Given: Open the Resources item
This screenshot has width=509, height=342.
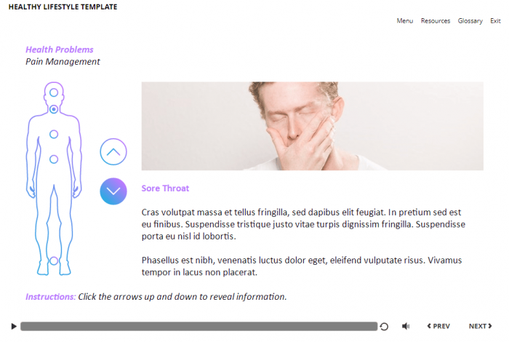Looking at the screenshot, I should coord(436,21).
